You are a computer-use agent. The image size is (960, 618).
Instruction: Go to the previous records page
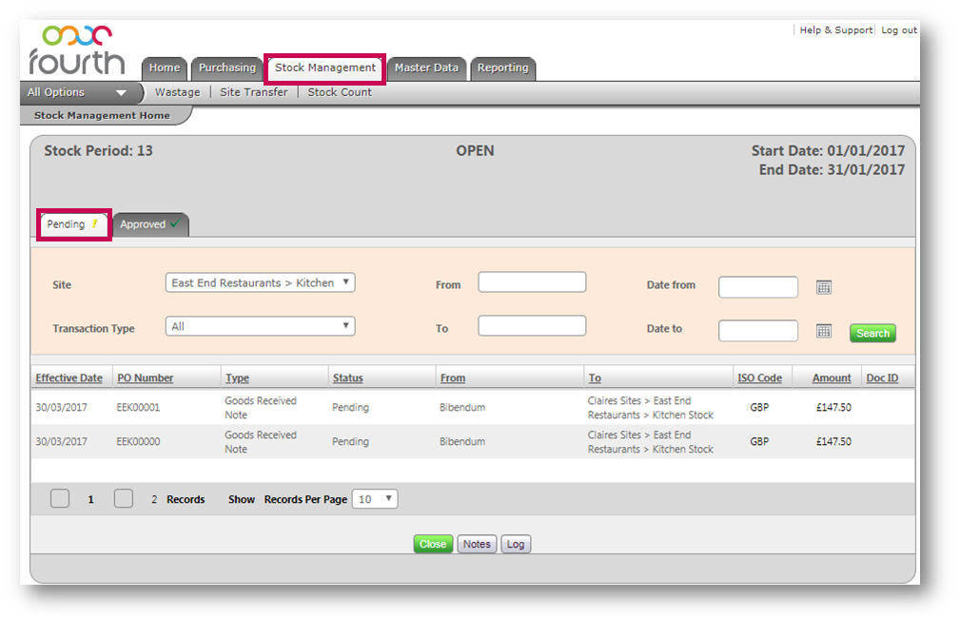coord(60,499)
